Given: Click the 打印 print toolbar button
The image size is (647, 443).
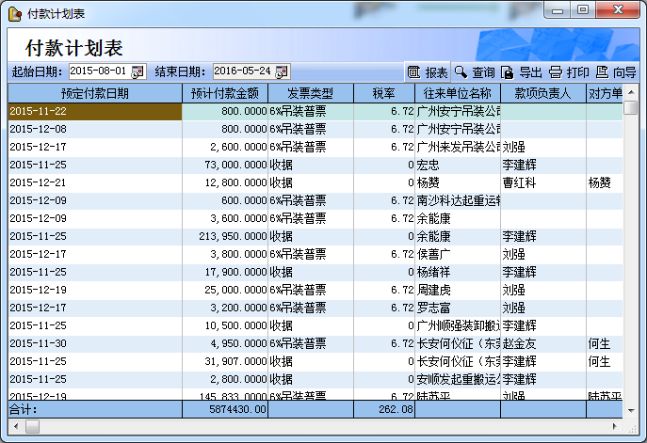Looking at the screenshot, I should tap(569, 71).
